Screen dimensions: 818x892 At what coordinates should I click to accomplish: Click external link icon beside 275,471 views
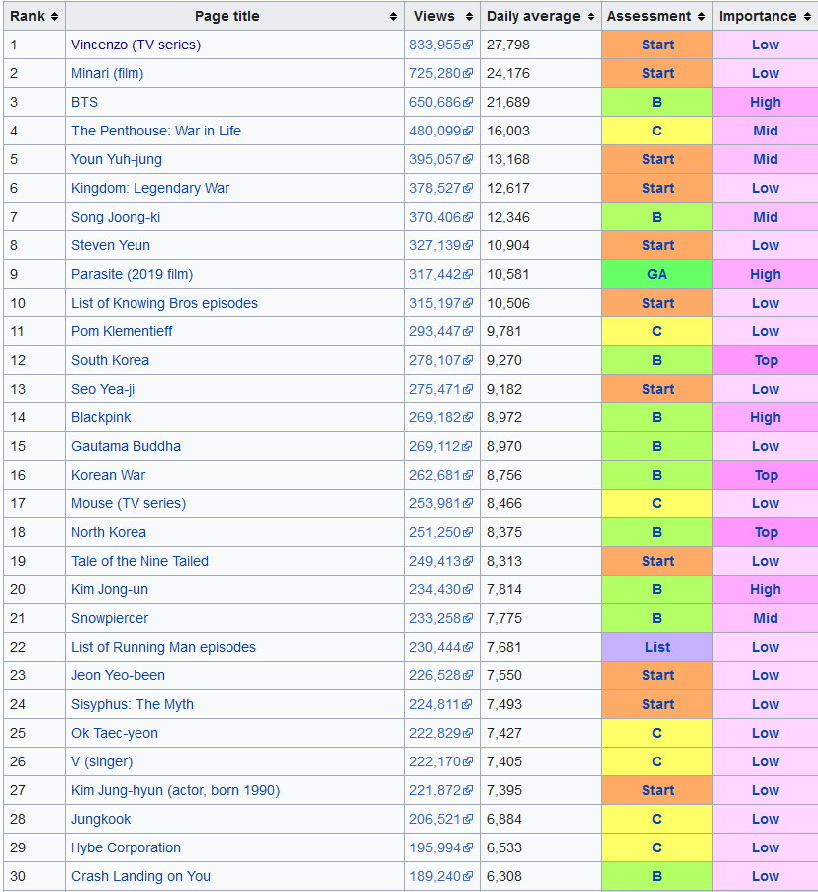coord(468,389)
